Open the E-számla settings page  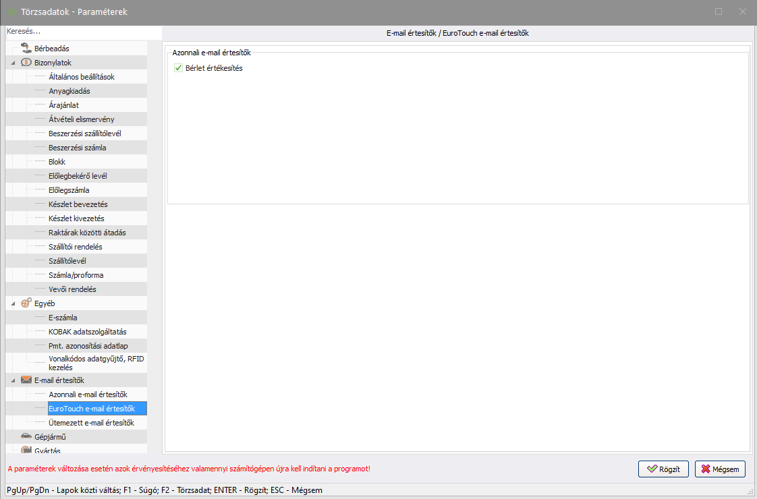pyautogui.click(x=63, y=318)
